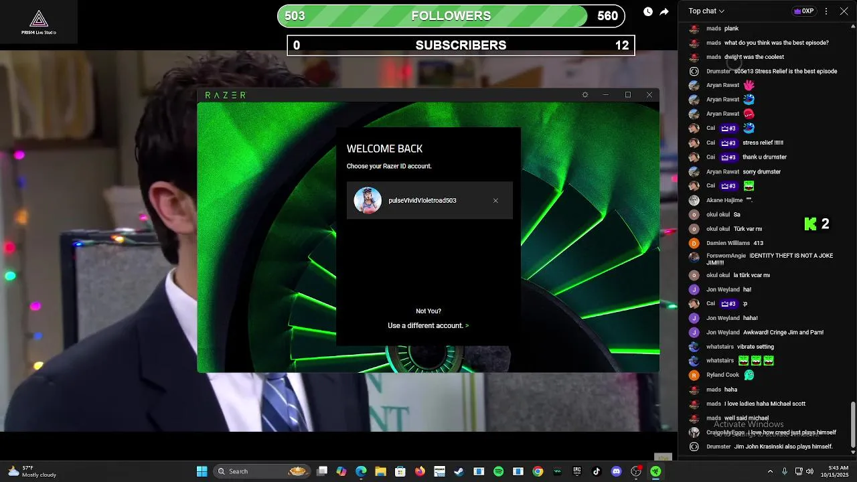
Task: Open Spotify from the taskbar
Action: point(498,471)
